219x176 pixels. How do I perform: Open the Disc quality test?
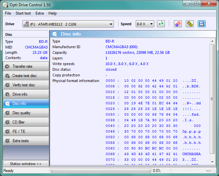tap(26, 113)
